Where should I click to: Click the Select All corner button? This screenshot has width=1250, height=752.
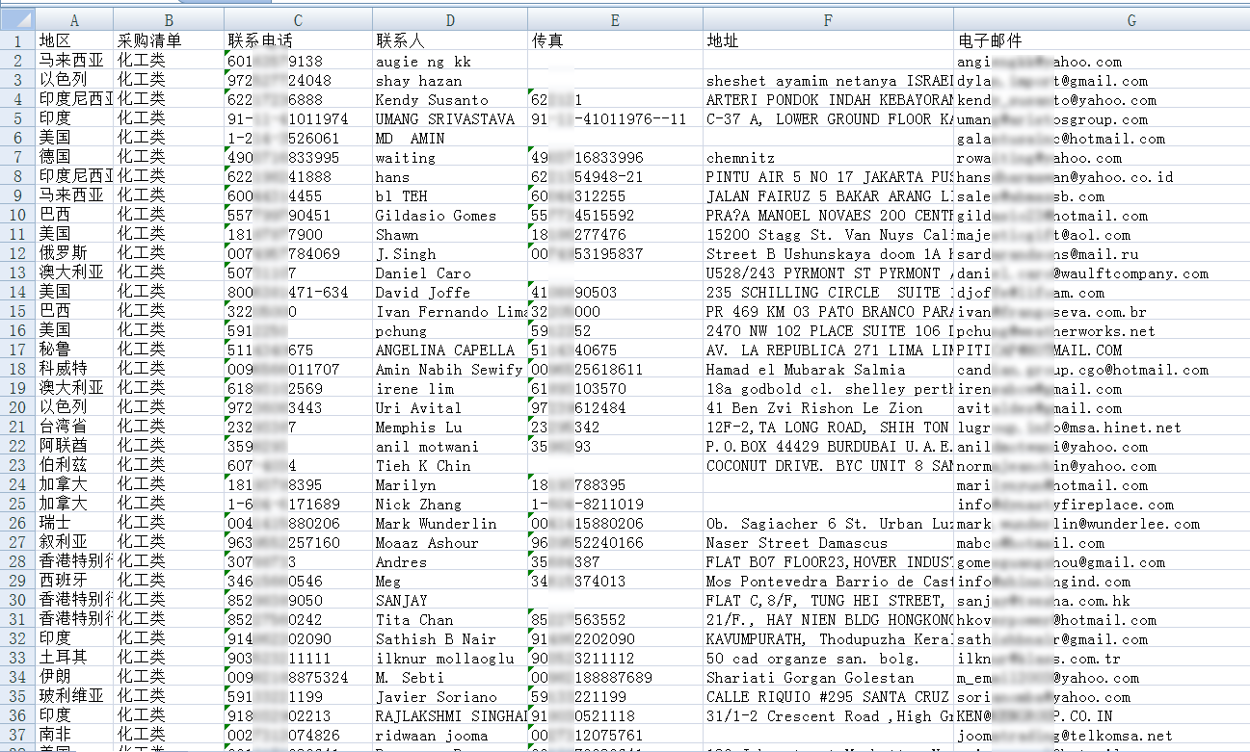click(17, 20)
